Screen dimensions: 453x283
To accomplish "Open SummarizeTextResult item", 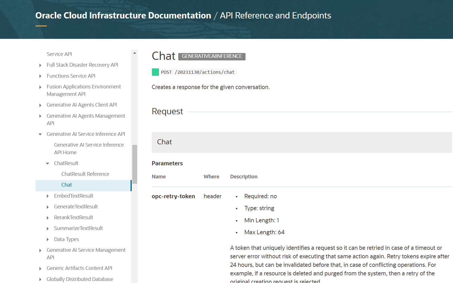I will (x=78, y=228).
